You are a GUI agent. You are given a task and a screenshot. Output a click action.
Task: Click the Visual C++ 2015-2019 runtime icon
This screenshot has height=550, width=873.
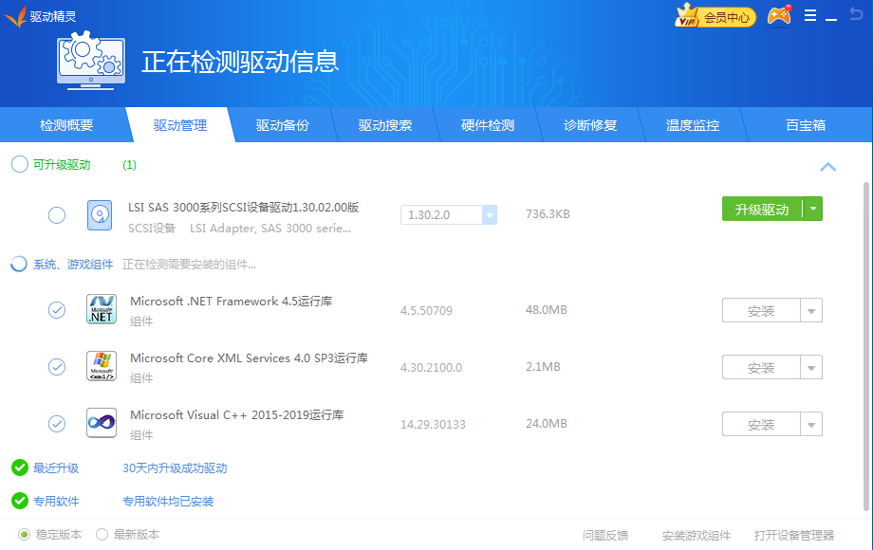point(102,423)
